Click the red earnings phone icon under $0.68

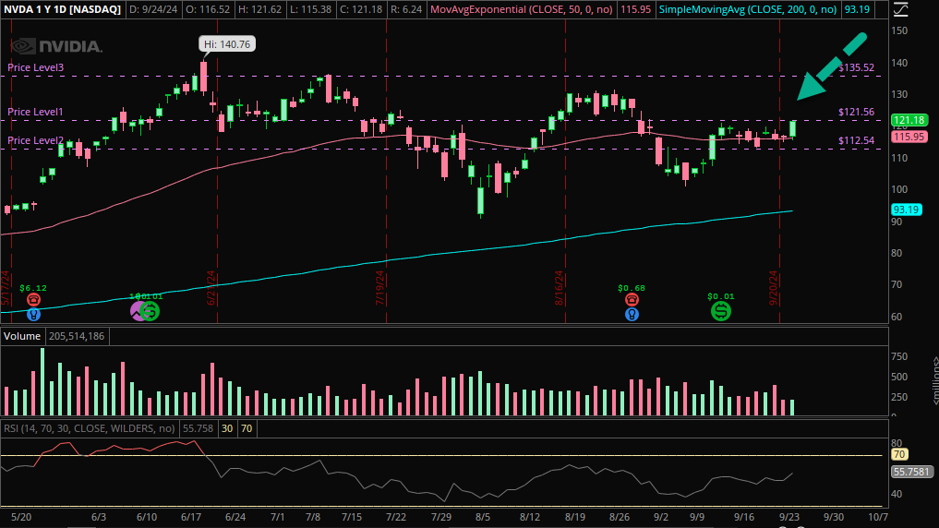coord(632,300)
